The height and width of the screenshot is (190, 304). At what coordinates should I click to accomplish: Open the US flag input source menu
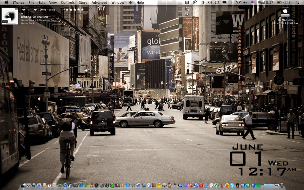[x=253, y=2]
